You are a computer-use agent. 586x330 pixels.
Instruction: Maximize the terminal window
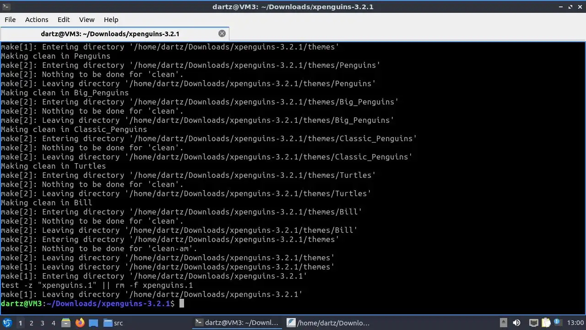[x=570, y=6]
